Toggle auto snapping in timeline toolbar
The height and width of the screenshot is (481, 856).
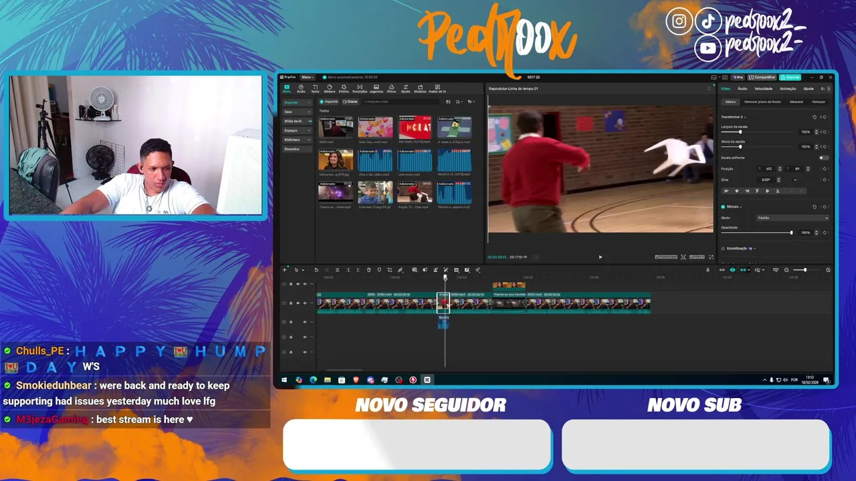[732, 270]
